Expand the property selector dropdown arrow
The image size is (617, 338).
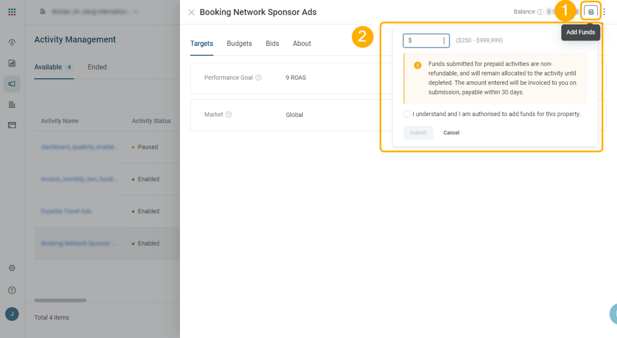[136, 12]
